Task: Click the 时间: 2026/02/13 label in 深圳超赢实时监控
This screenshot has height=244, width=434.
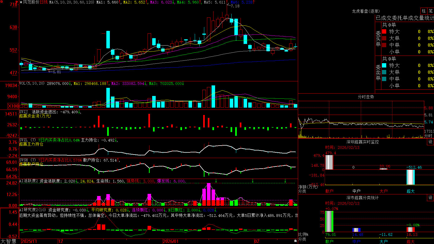Action: point(342,147)
